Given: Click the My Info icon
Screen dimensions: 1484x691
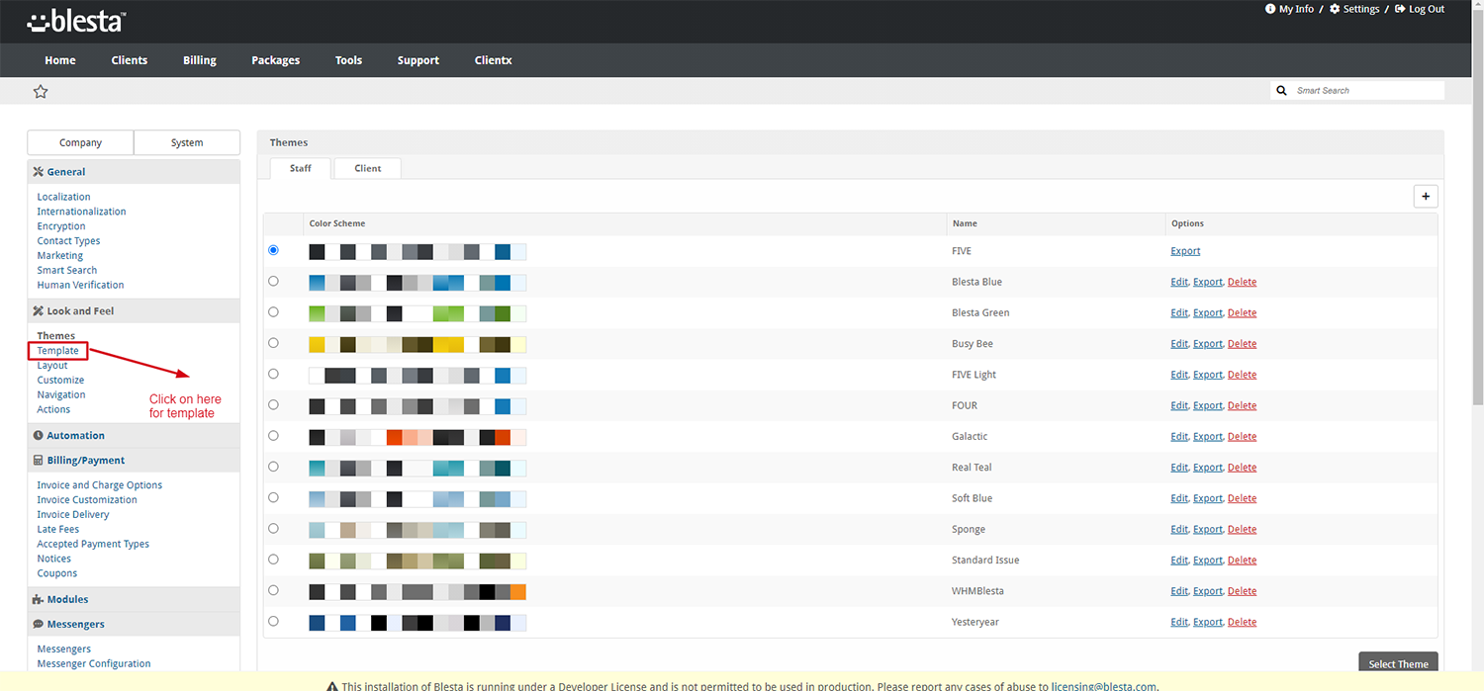Looking at the screenshot, I should (x=1270, y=9).
